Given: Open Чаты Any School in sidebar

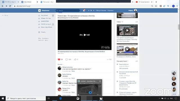Looking at the screenshot, I should coord(46,27).
